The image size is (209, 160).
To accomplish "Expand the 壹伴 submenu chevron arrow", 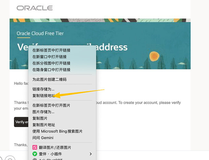I will tap(91, 154).
